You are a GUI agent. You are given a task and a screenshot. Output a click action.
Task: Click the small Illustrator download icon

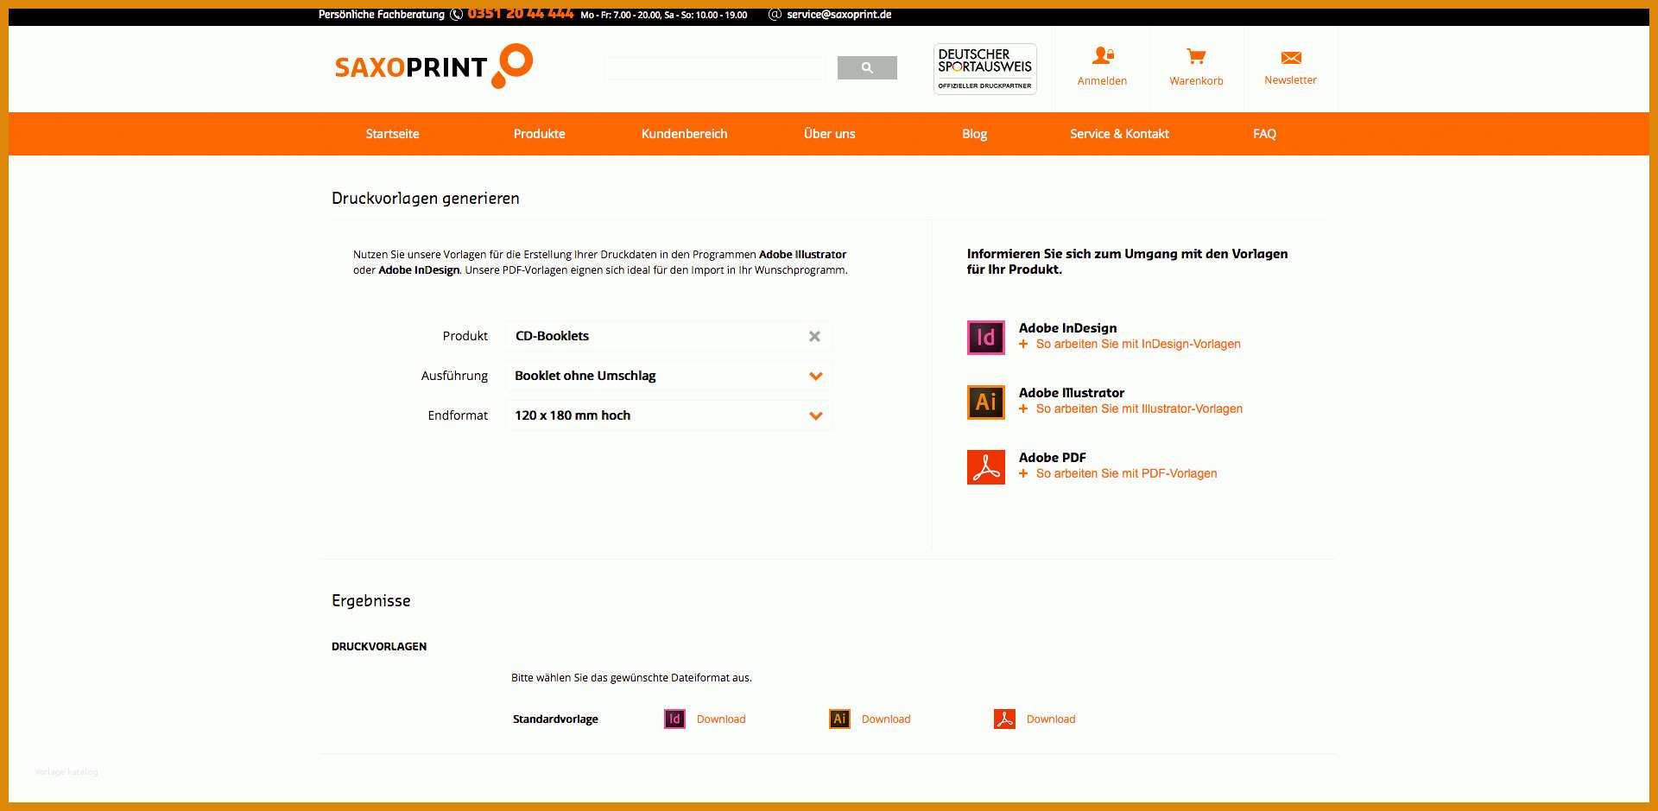coord(839,719)
